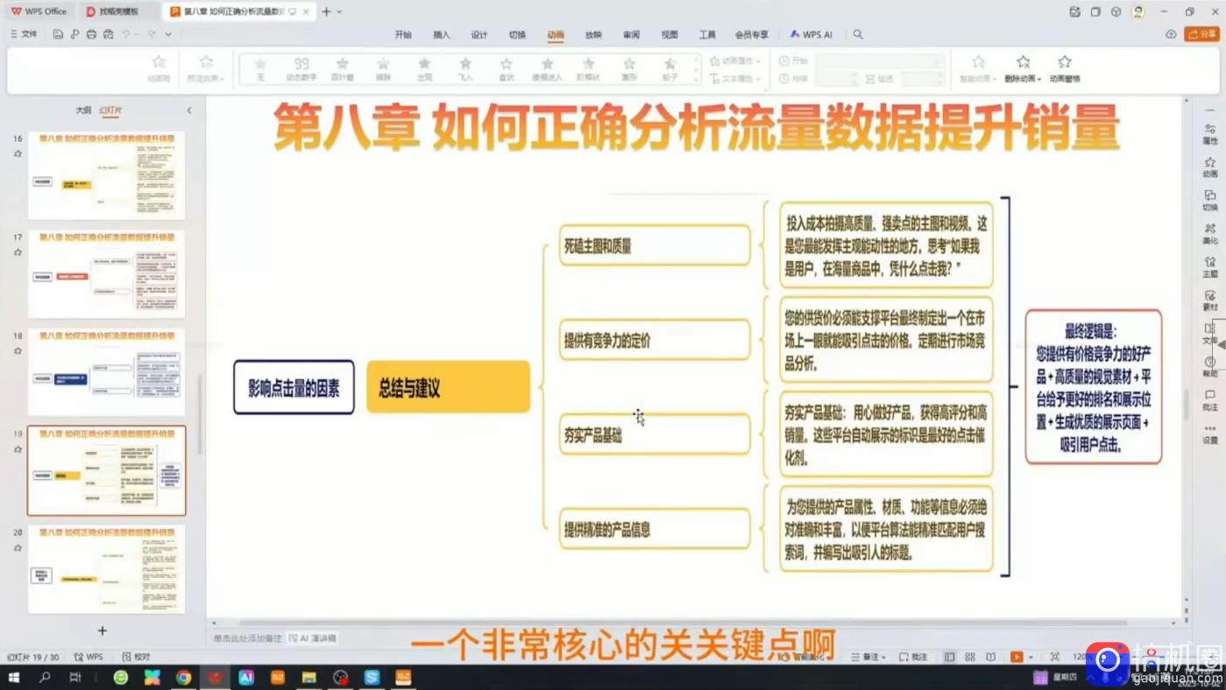Open 素材 materials side panel icon
The height and width of the screenshot is (690, 1226).
pyautogui.click(x=1210, y=299)
